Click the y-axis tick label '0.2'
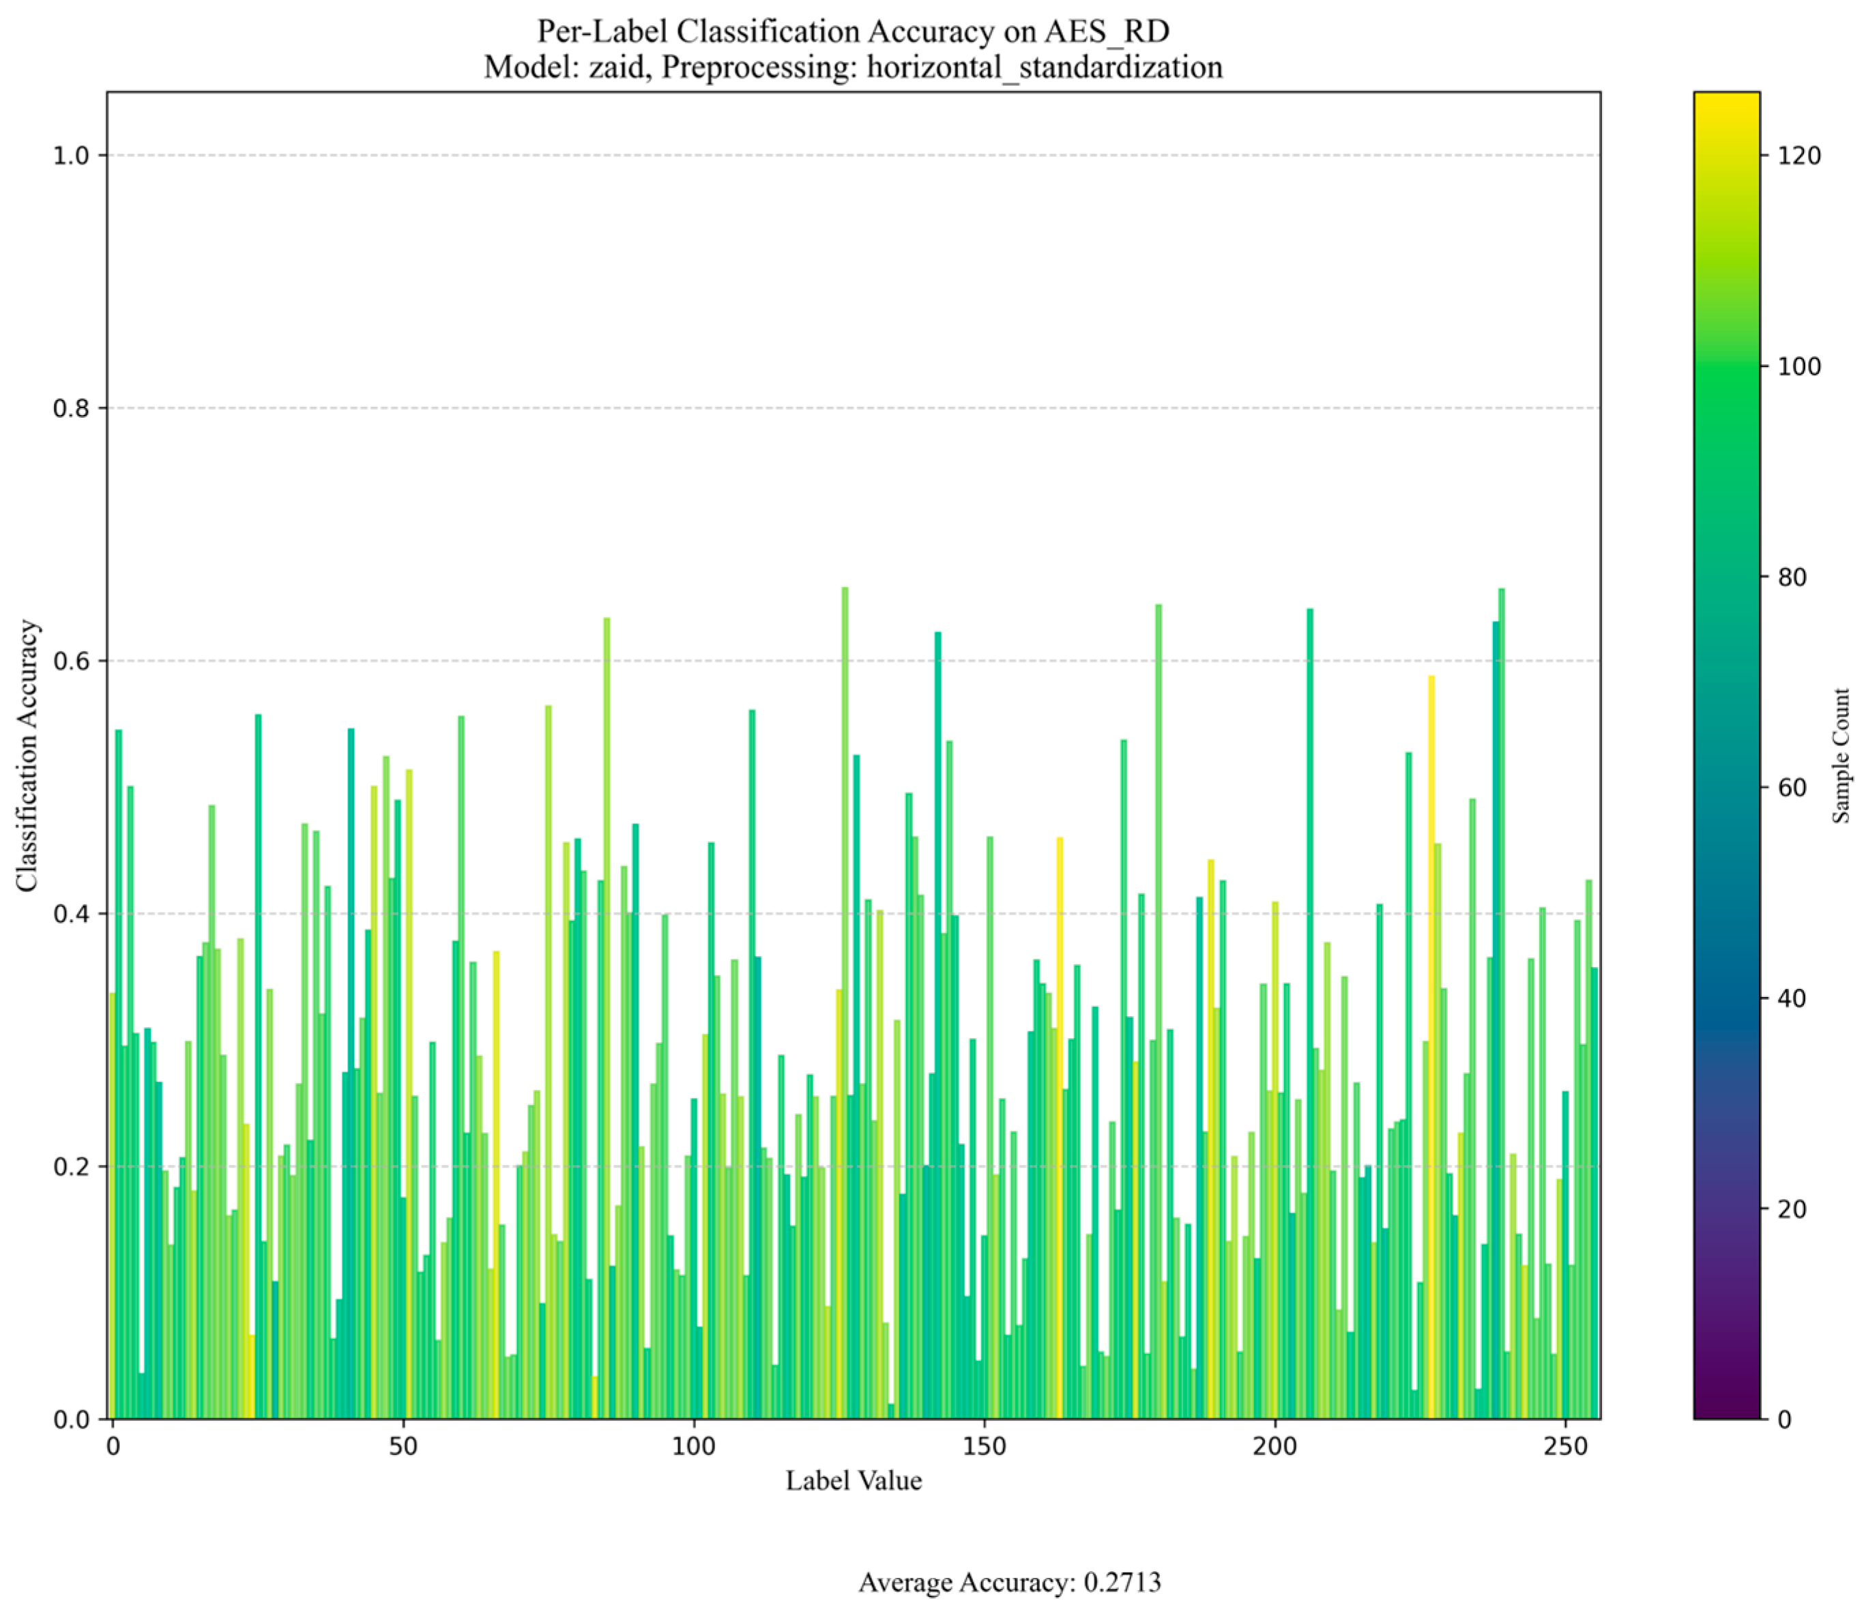The height and width of the screenshot is (1610, 1864). (72, 1167)
